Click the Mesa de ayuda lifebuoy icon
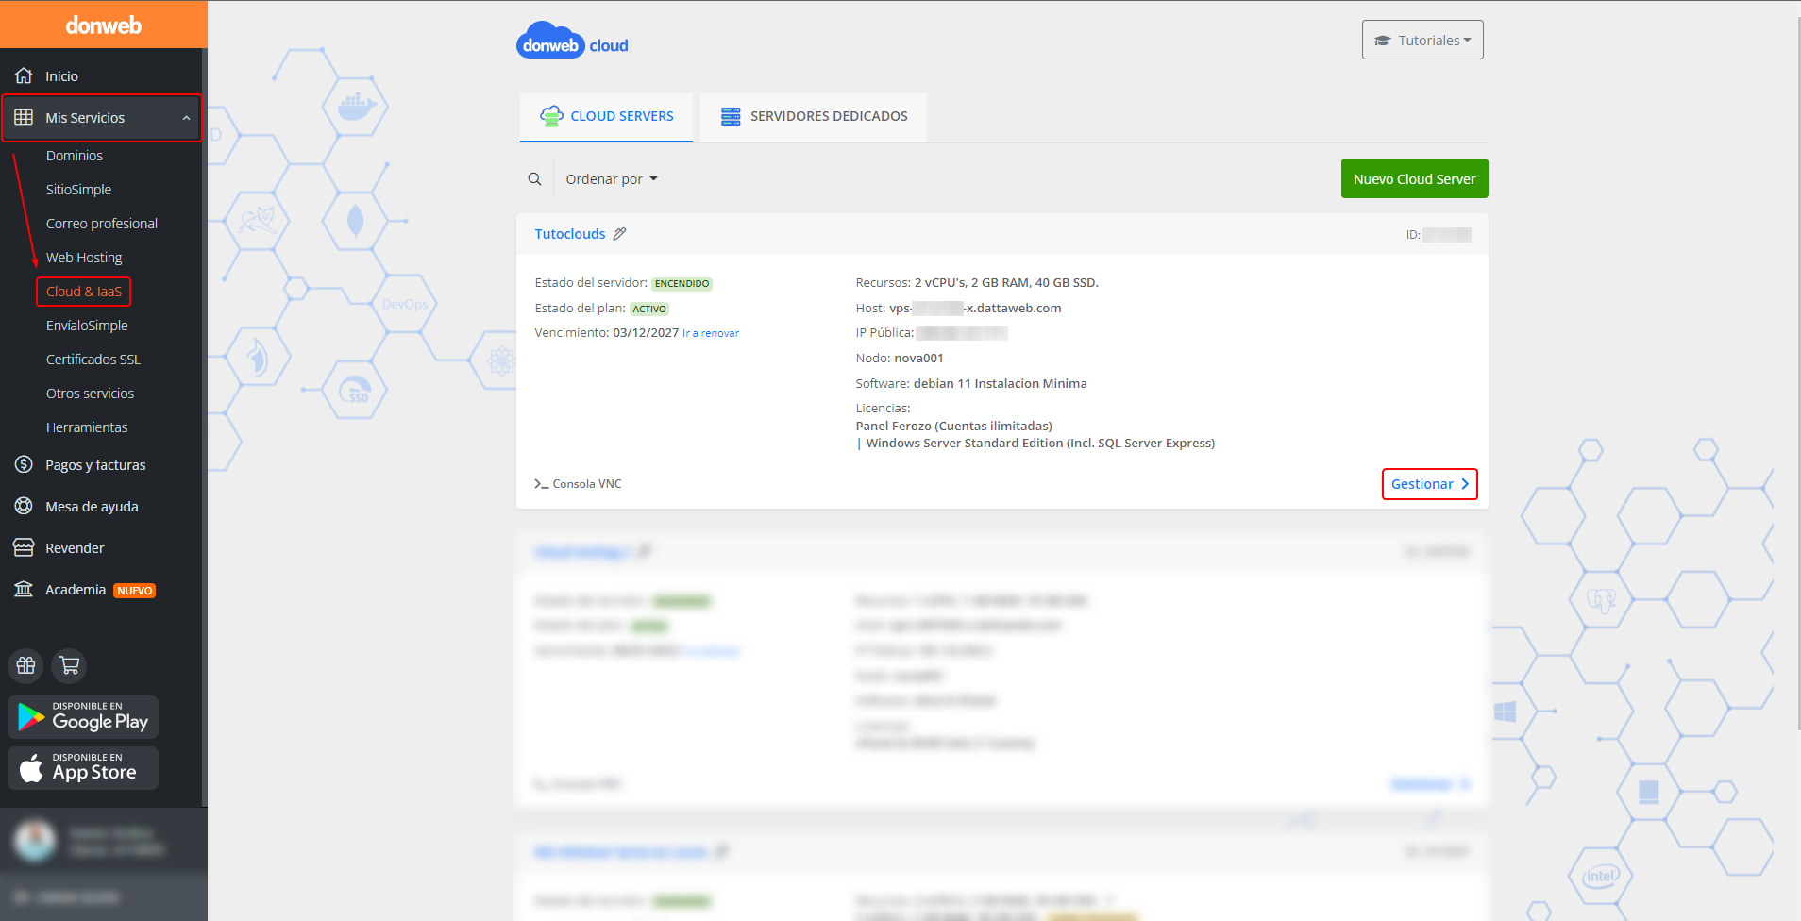 tap(24, 507)
